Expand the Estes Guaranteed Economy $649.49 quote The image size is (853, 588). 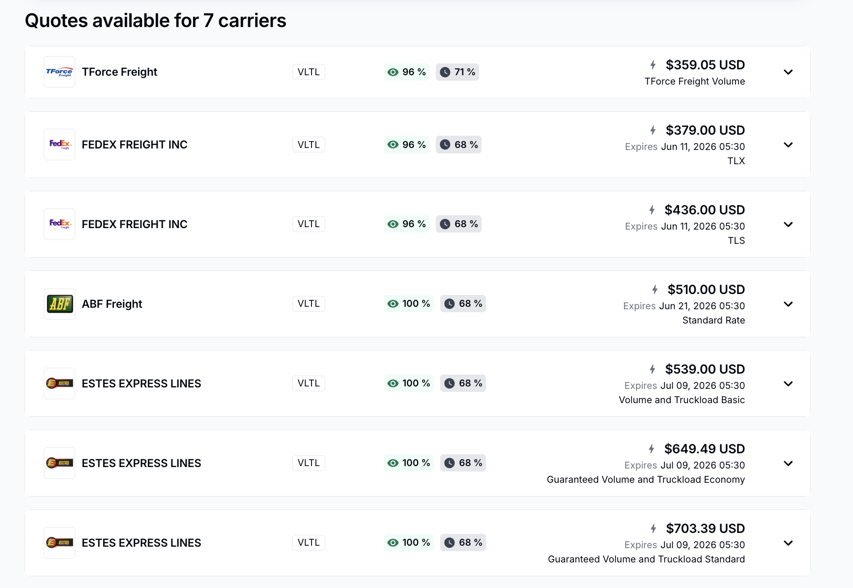(788, 463)
